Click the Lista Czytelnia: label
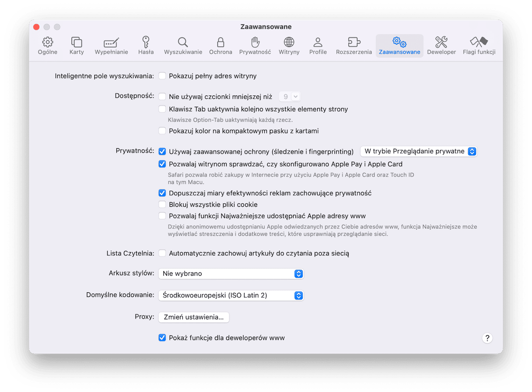 pyautogui.click(x=130, y=253)
